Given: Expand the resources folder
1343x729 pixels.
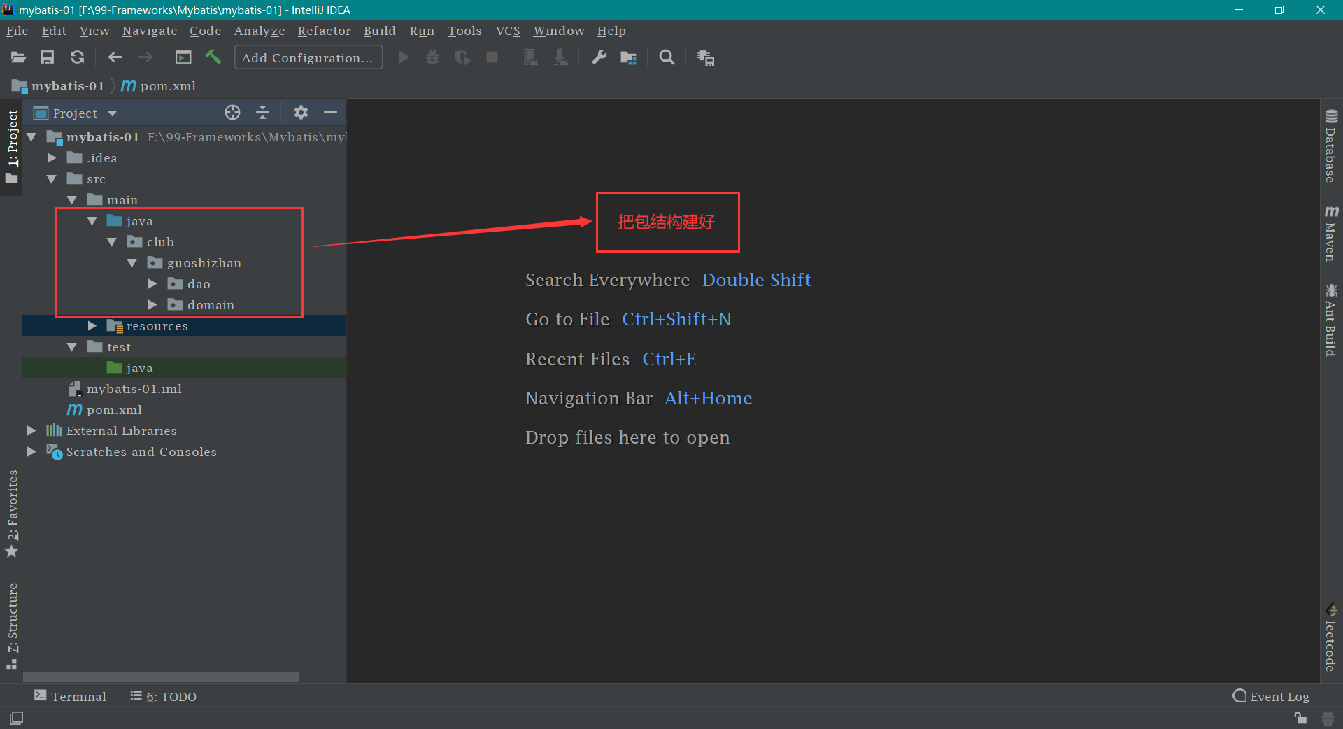Looking at the screenshot, I should pyautogui.click(x=92, y=326).
